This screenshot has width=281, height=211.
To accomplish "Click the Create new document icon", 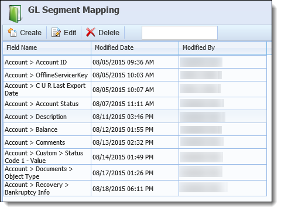I will pos(12,32).
